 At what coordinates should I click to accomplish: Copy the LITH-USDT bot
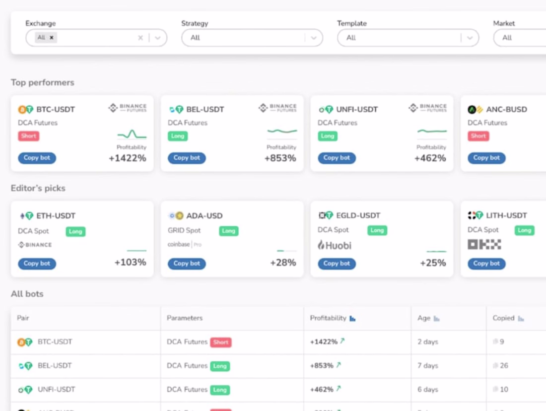[486, 263]
